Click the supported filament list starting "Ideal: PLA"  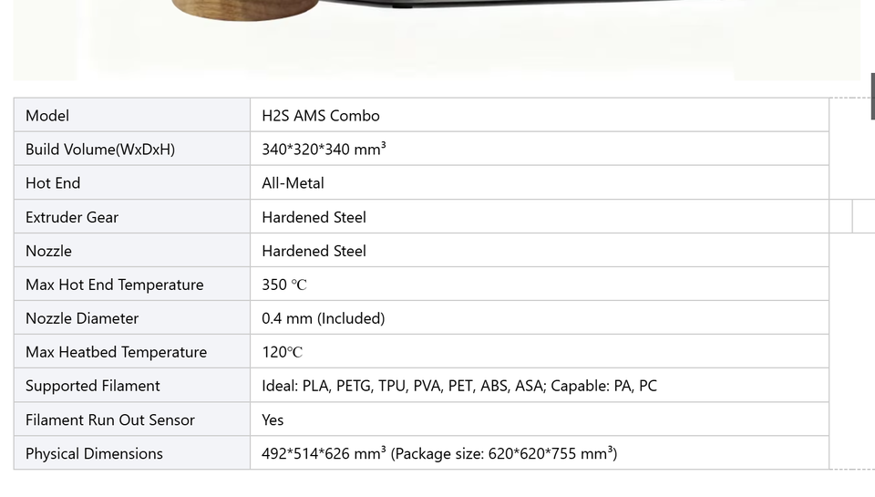(459, 386)
